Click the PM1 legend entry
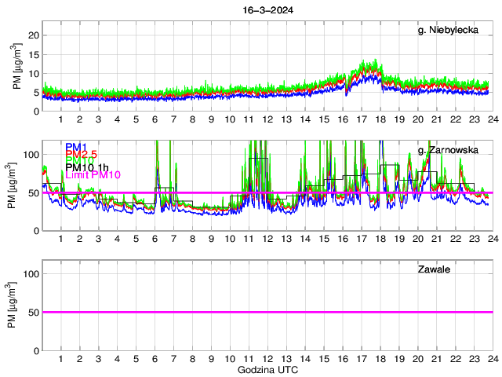 click(x=76, y=147)
